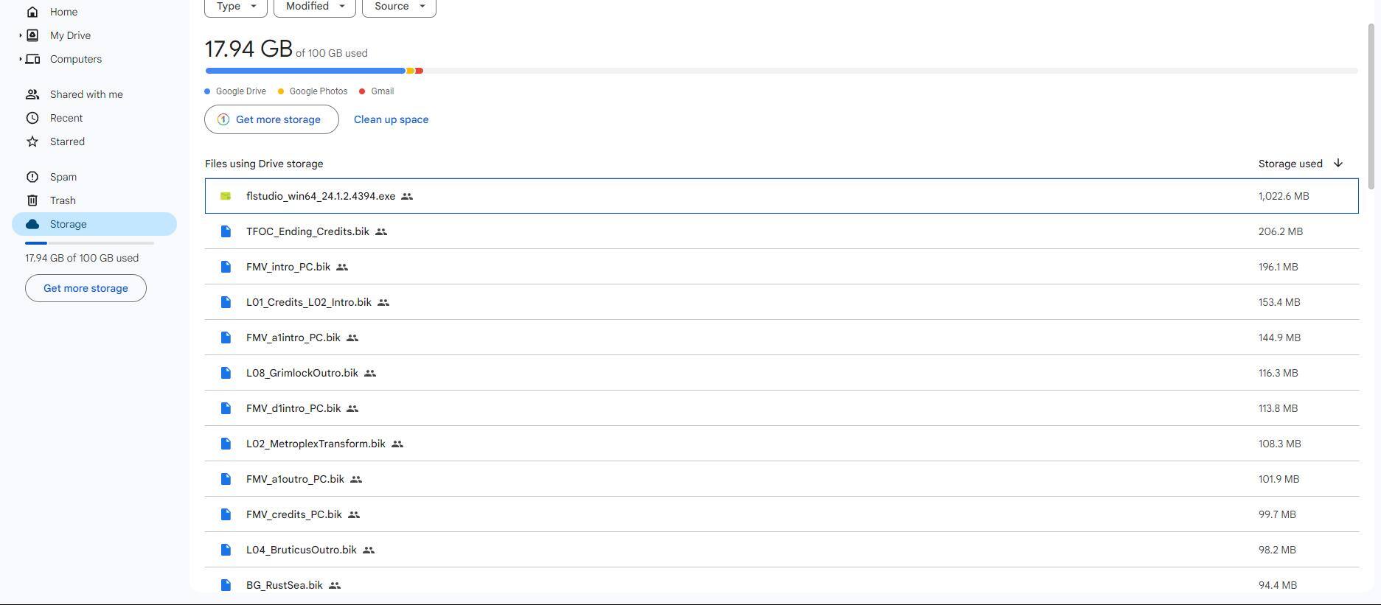Click the shared icon beside TFOC_Ending_Credits.bik

coord(381,231)
